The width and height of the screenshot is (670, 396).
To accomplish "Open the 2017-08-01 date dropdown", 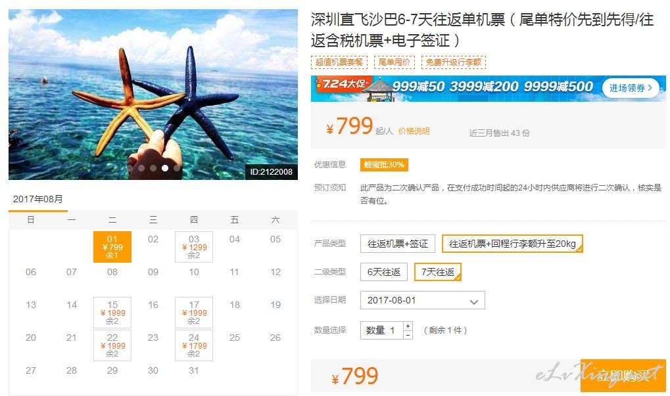I will pyautogui.click(x=423, y=300).
